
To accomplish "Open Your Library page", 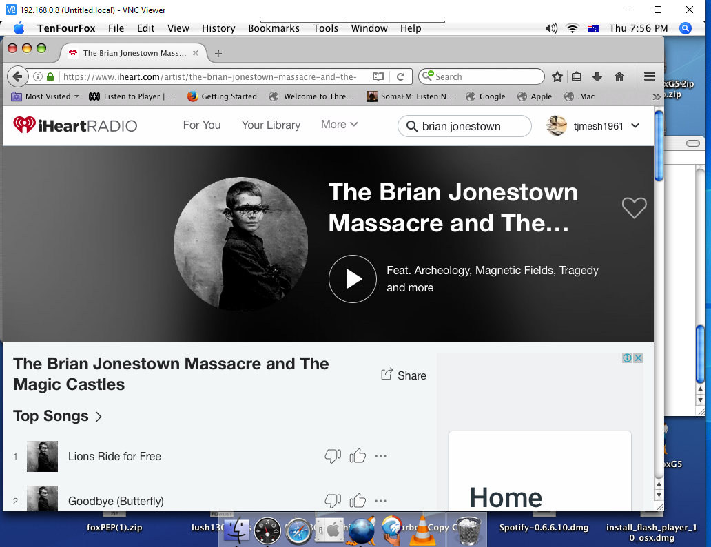I will pyautogui.click(x=271, y=125).
